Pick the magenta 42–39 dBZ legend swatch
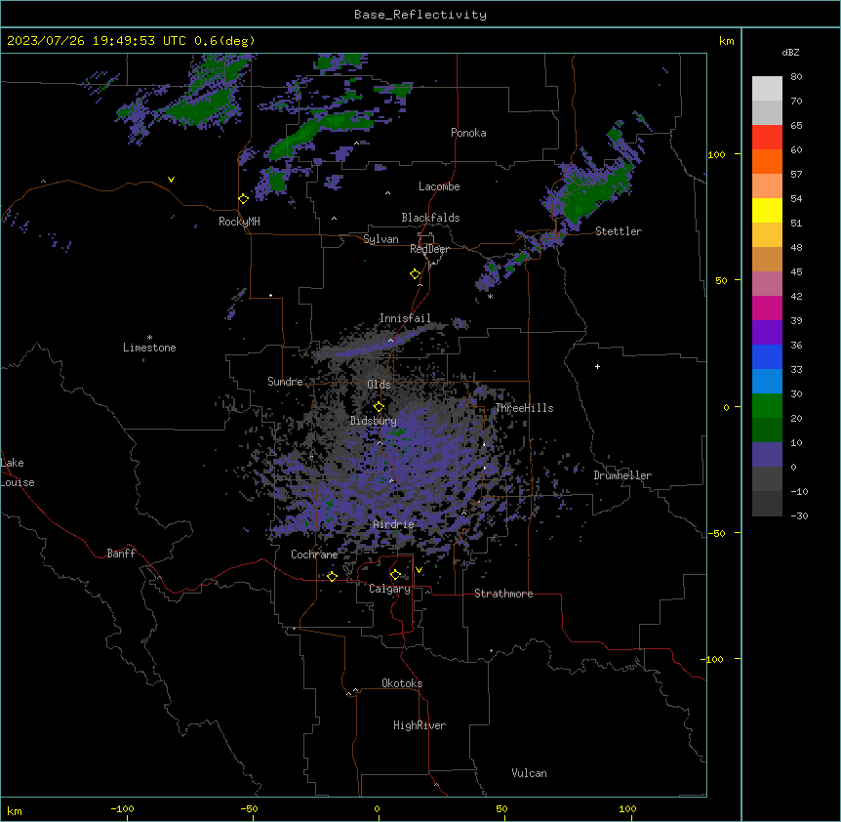Image resolution: width=841 pixels, height=822 pixels. tap(767, 308)
